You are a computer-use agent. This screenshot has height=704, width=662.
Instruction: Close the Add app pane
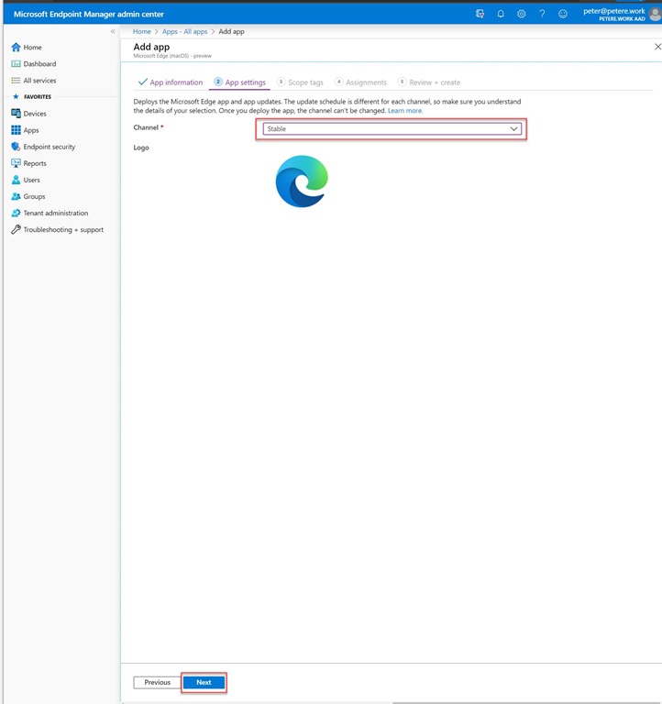(x=656, y=46)
